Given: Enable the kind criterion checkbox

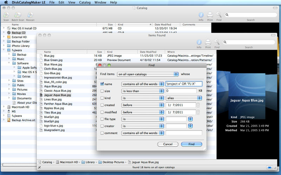Looking at the screenshot, I should pyautogui.click(x=102, y=98).
